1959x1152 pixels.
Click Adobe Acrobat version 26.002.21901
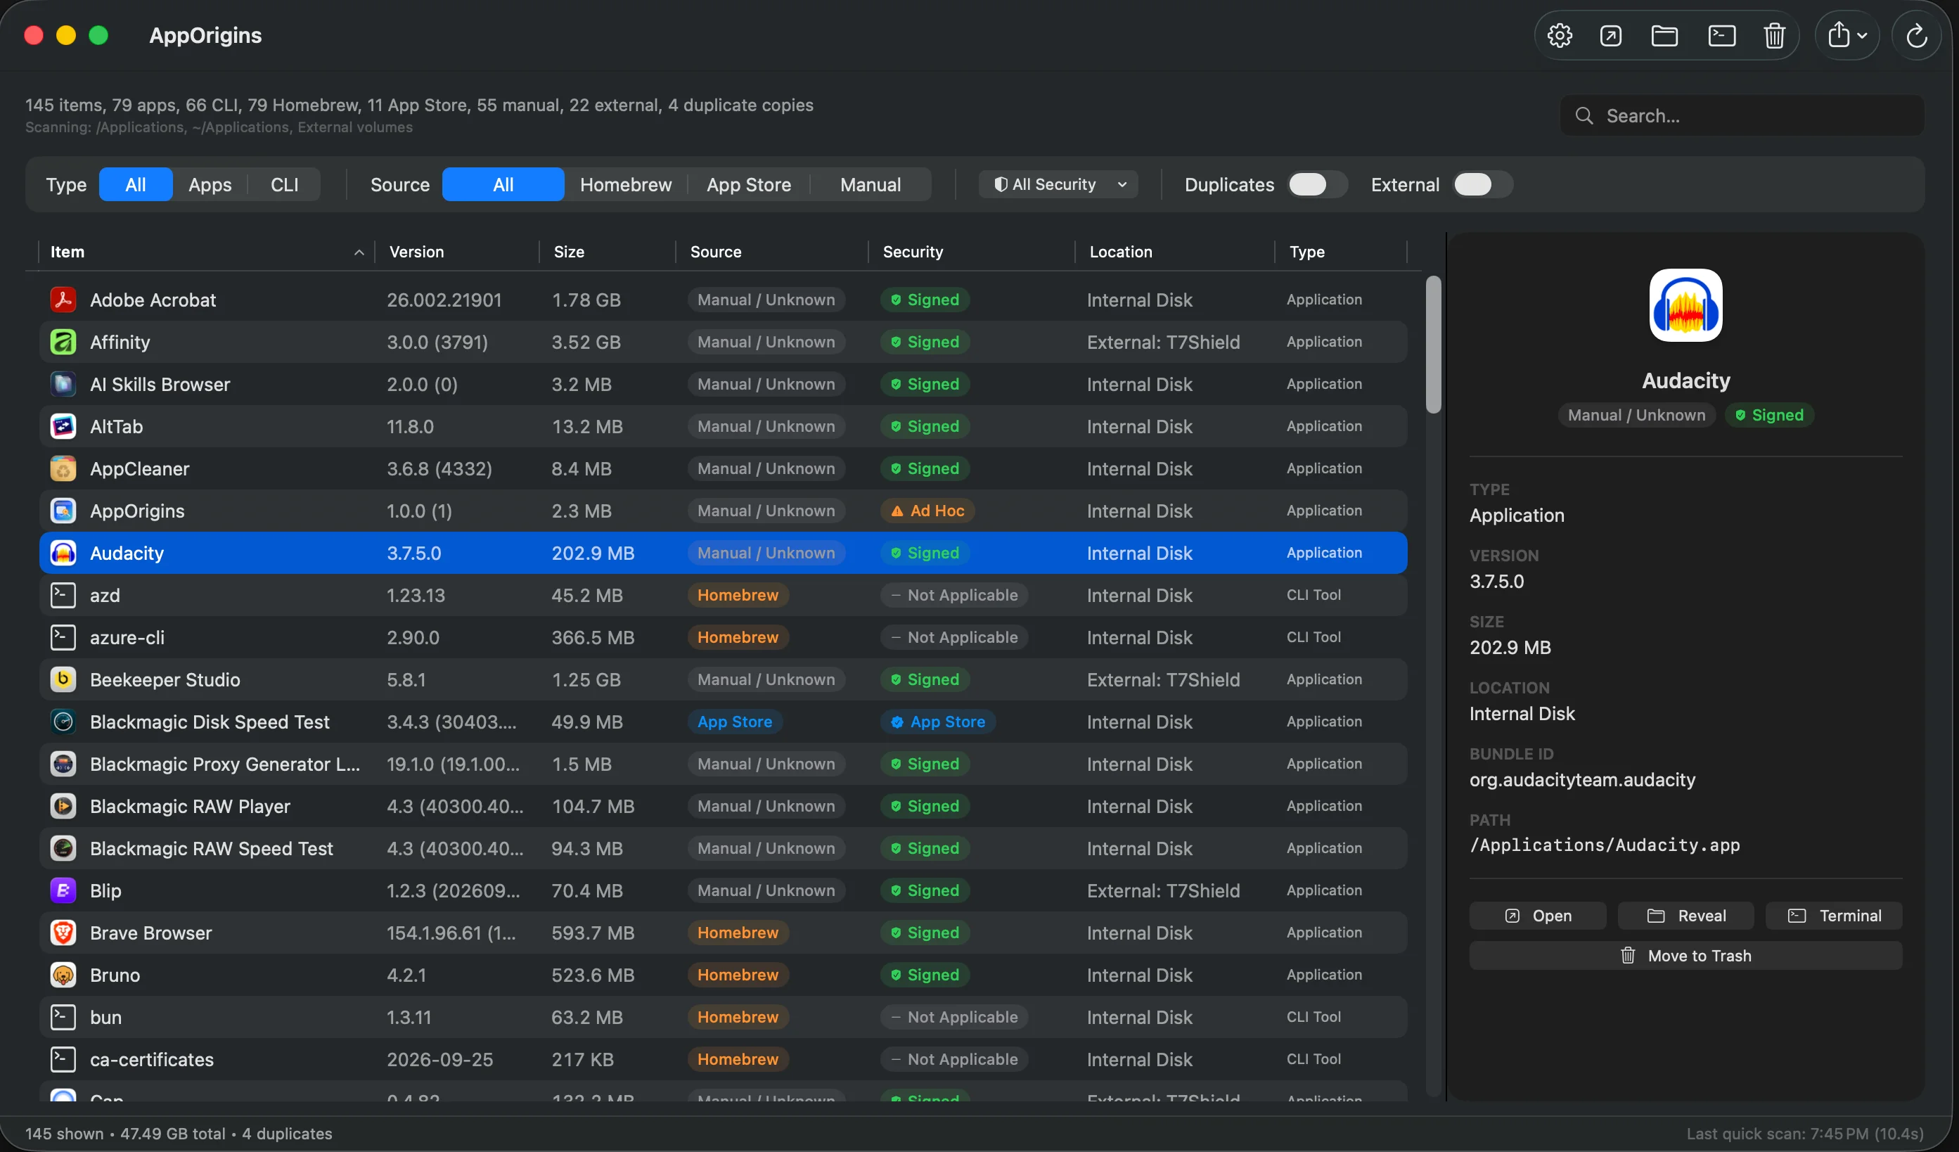[444, 300]
